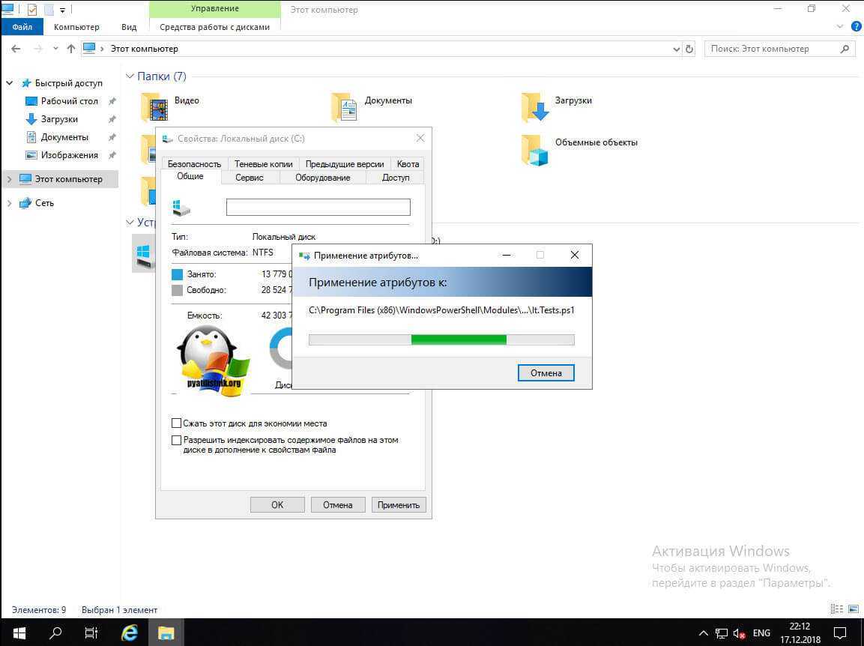The width and height of the screenshot is (864, 646).
Task: Select Изображения in the sidebar
Action: tap(69, 155)
